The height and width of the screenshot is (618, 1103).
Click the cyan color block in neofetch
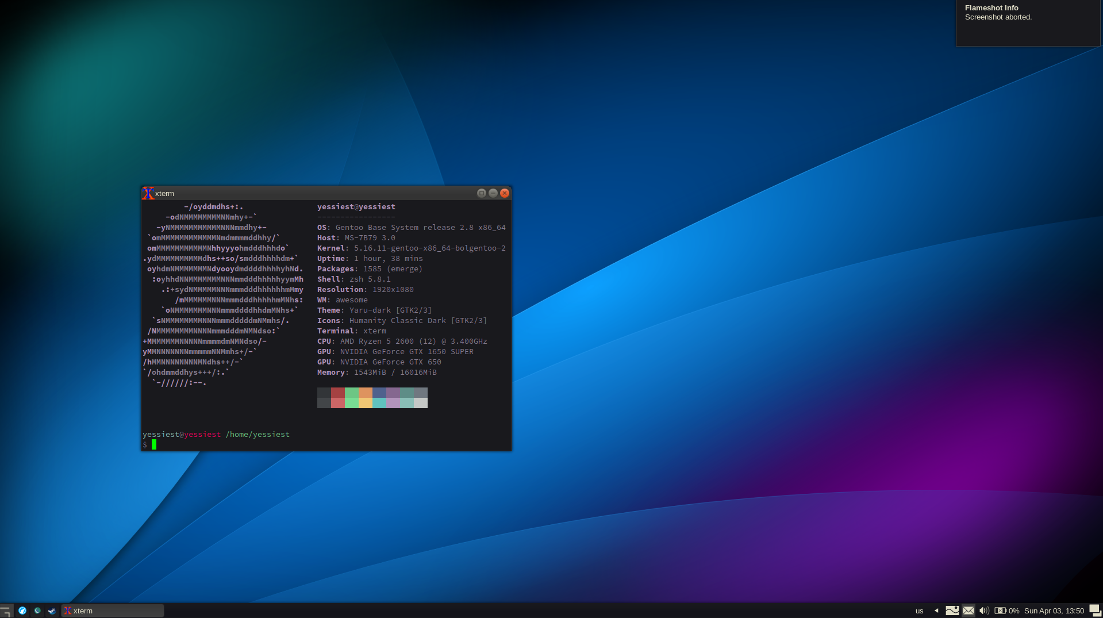pyautogui.click(x=379, y=403)
